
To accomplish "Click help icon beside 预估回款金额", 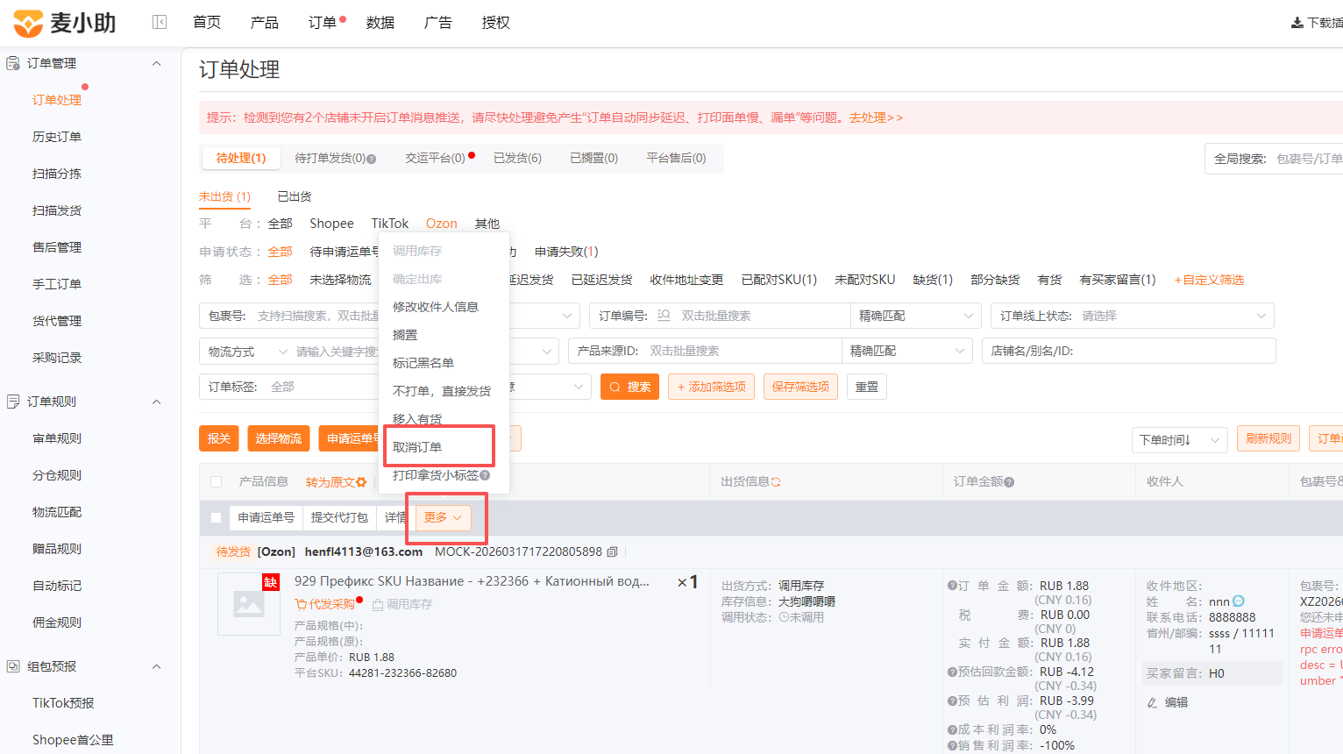I will [952, 672].
